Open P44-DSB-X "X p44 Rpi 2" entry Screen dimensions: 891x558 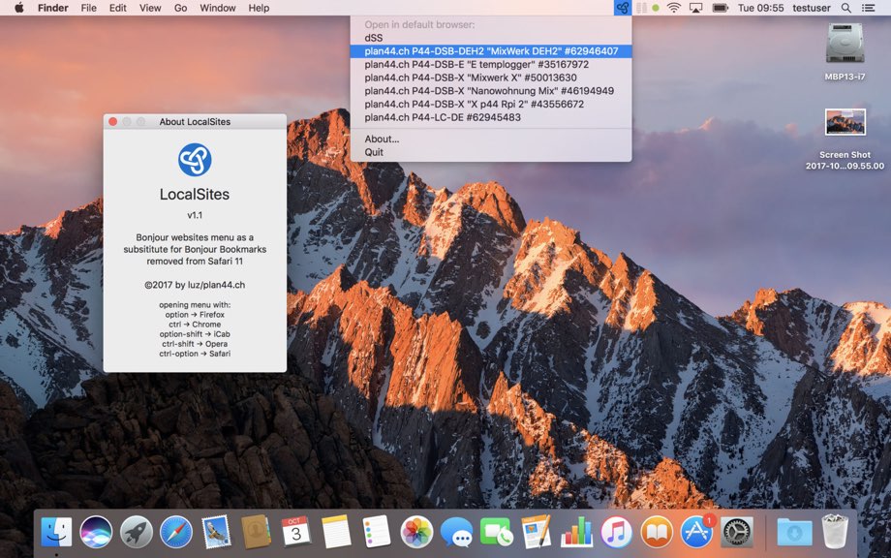(x=491, y=104)
